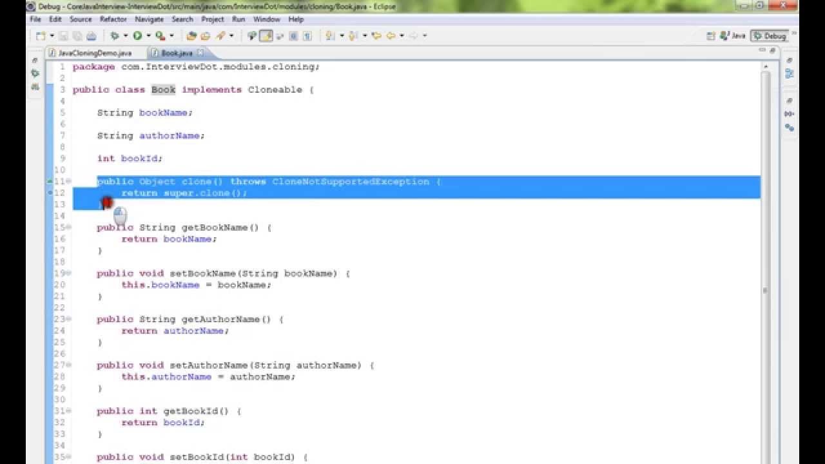Click the Forward navigation arrow icon
The width and height of the screenshot is (825, 464).
(413, 36)
